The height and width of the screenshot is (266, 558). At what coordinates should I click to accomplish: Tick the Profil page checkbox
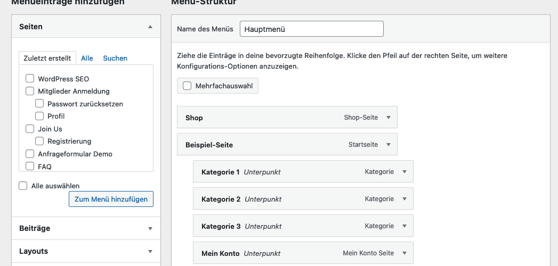pos(39,116)
